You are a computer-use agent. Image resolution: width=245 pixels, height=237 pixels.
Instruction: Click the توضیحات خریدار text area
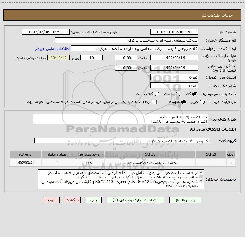click(121, 179)
